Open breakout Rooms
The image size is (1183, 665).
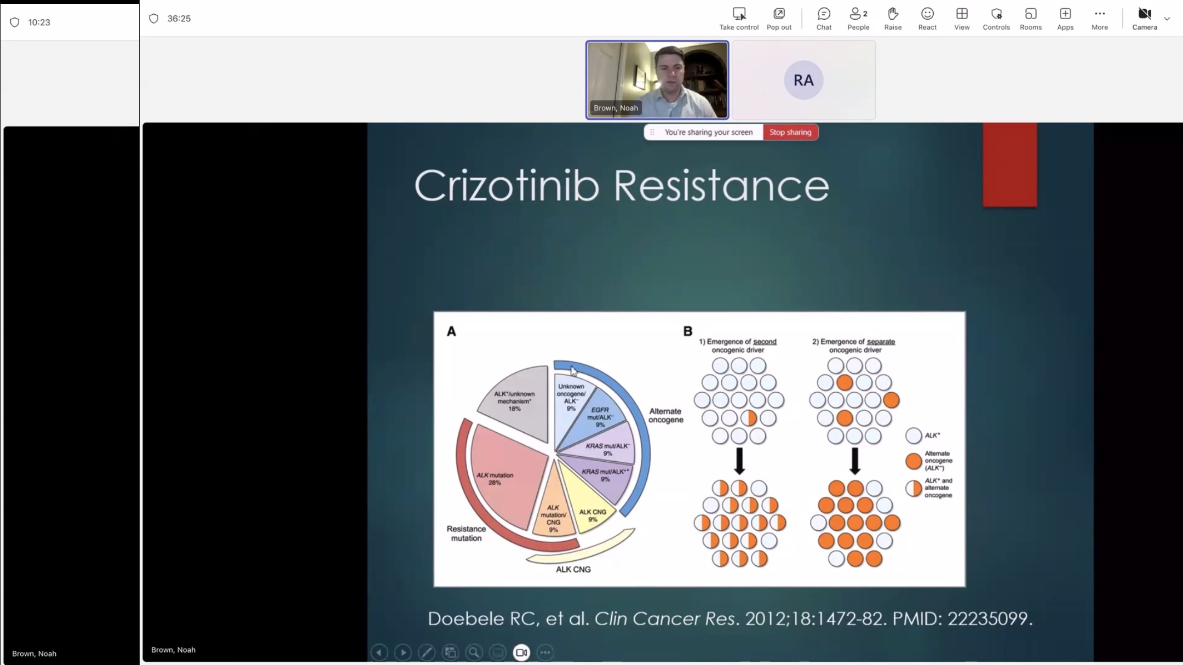(x=1030, y=19)
